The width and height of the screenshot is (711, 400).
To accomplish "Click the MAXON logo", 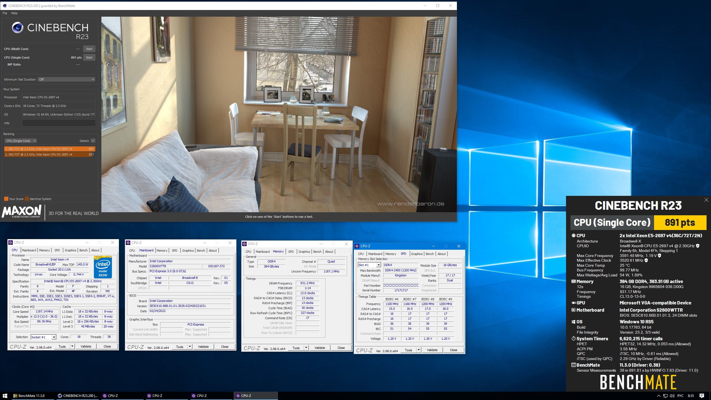I will 22,212.
